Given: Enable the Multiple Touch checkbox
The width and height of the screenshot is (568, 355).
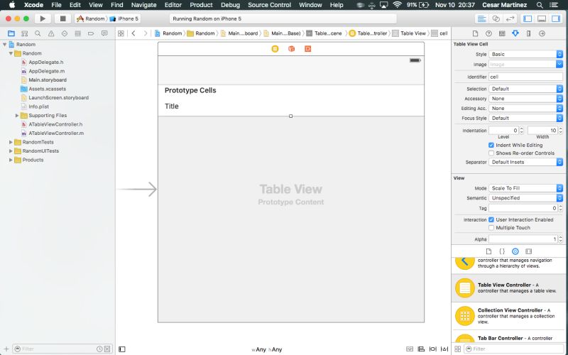Looking at the screenshot, I should [491, 227].
